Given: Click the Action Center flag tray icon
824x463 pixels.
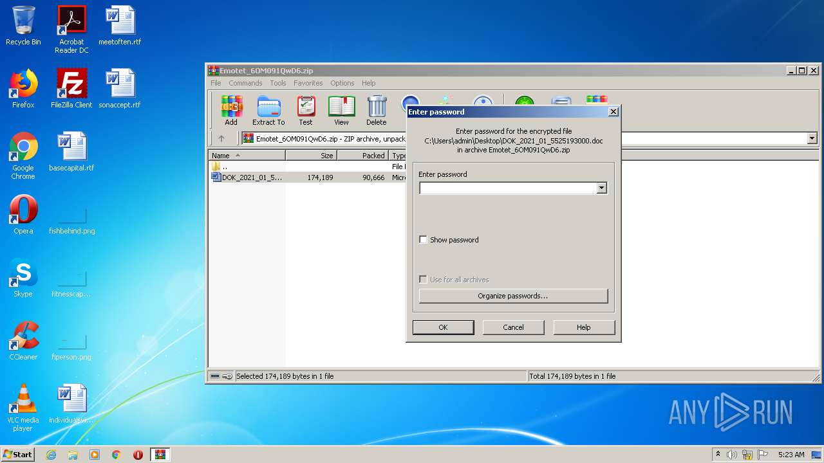Looking at the screenshot, I should pos(762,455).
